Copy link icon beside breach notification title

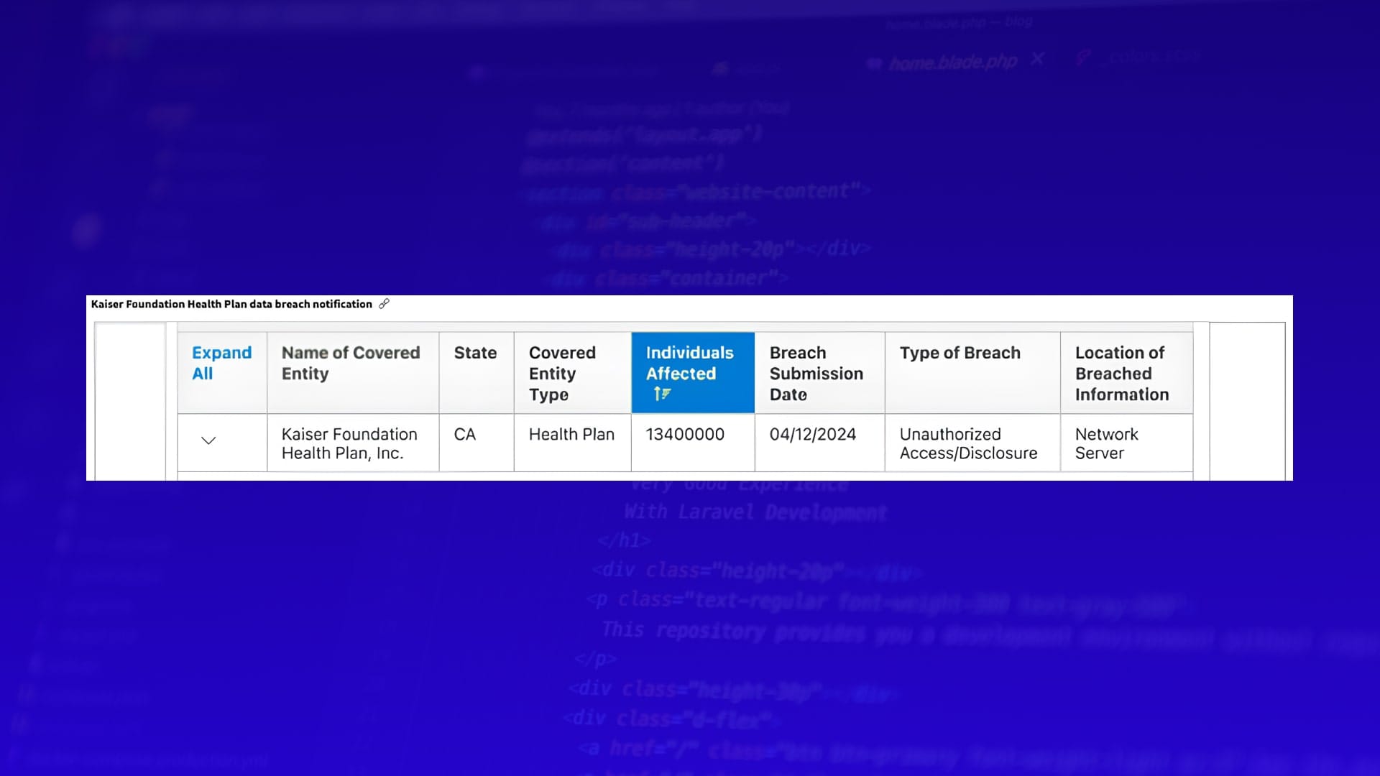385,304
